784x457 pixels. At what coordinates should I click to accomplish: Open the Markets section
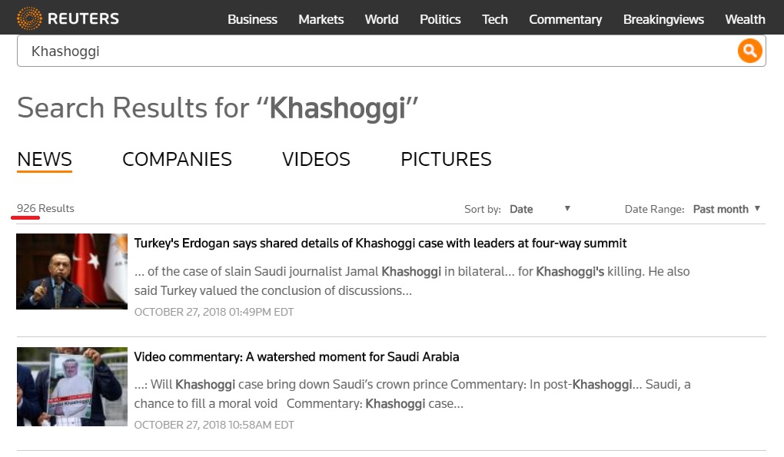pyautogui.click(x=321, y=19)
